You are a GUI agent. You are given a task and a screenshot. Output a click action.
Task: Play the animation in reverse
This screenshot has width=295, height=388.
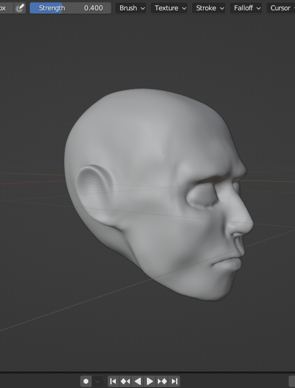[138, 381]
